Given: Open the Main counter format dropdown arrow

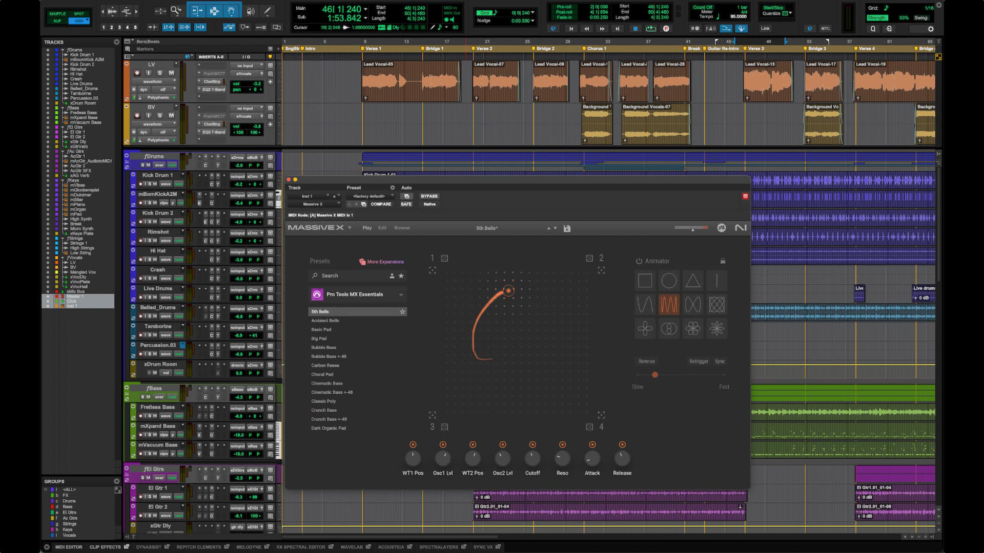Looking at the screenshot, I should click(365, 9).
